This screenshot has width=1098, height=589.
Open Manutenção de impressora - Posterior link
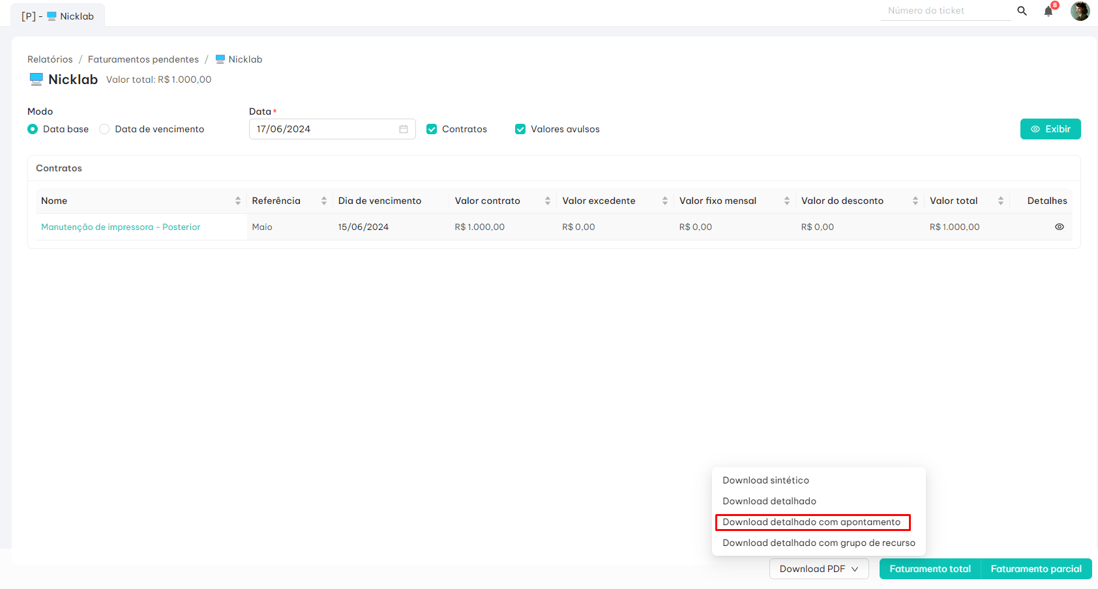pos(121,227)
